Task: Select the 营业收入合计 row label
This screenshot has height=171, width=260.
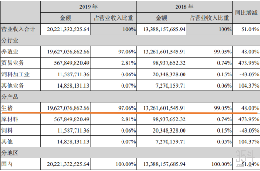Action: [18, 30]
